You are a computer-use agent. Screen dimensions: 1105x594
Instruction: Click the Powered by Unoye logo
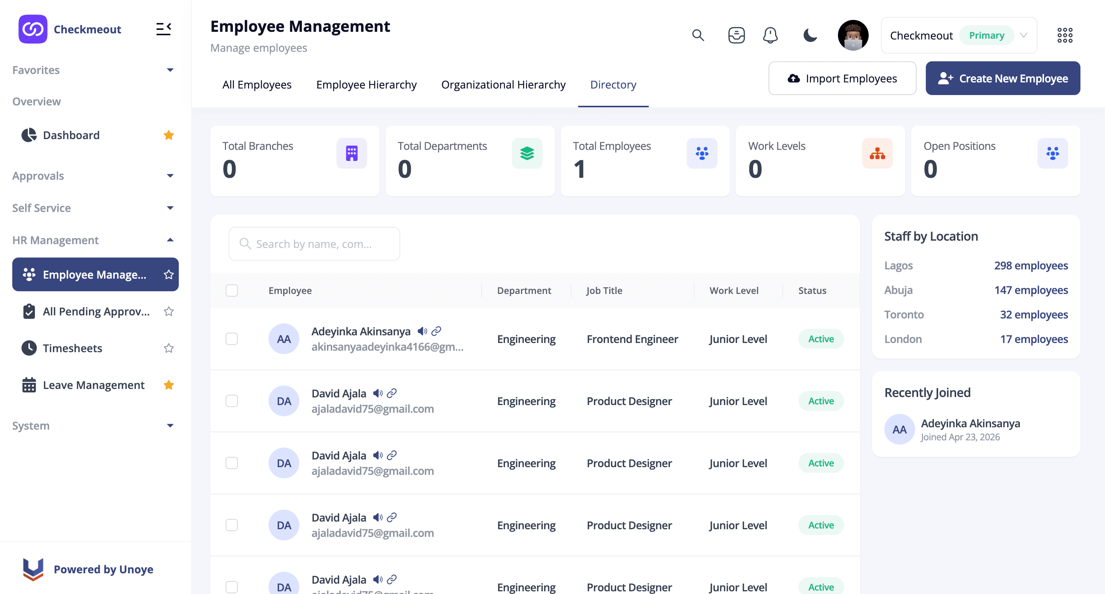(x=33, y=569)
